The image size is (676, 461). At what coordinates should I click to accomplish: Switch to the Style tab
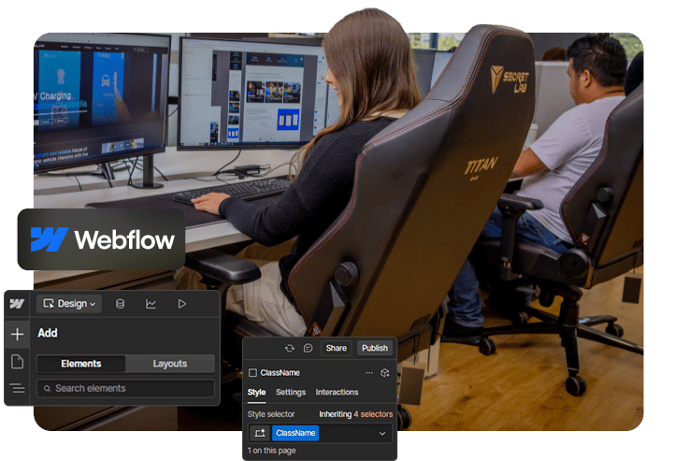256,392
